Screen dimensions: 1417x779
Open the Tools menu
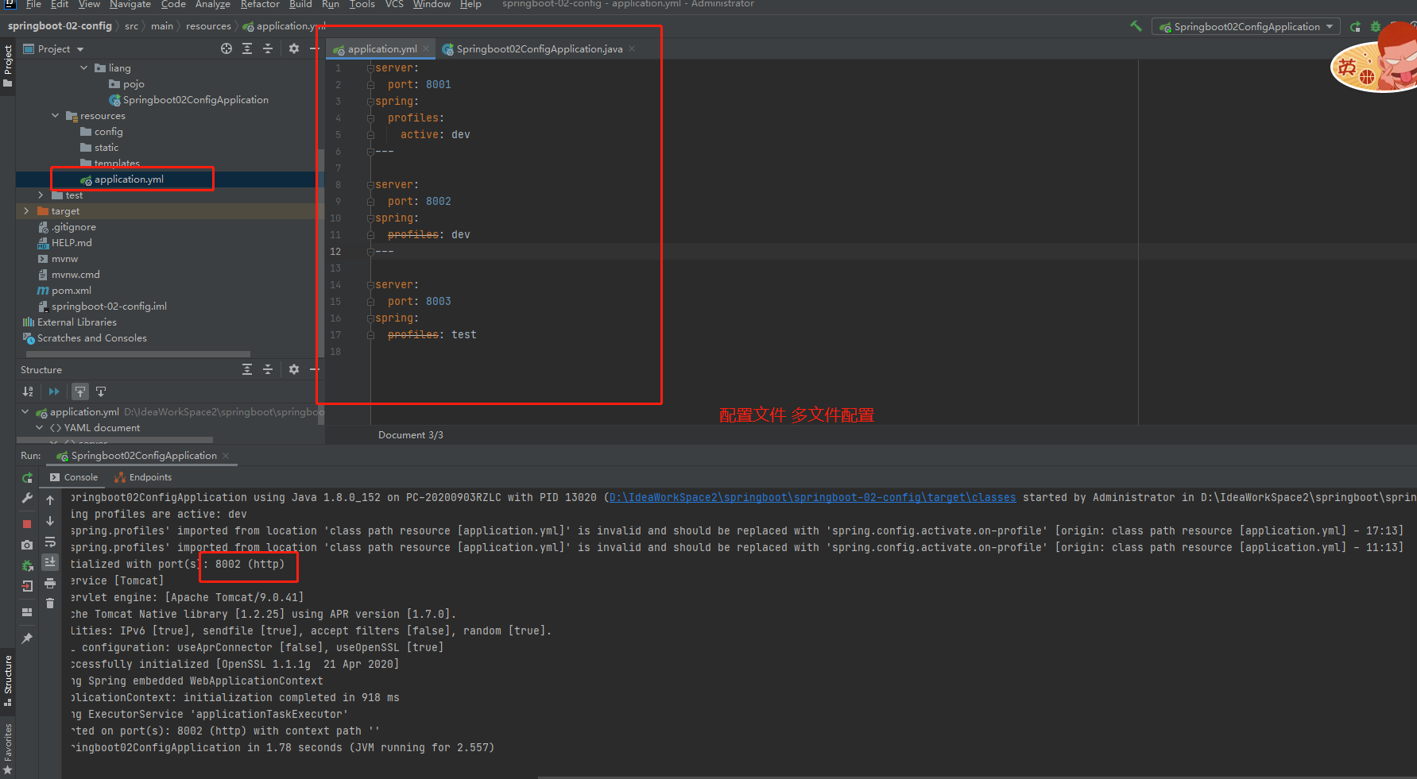tap(362, 4)
